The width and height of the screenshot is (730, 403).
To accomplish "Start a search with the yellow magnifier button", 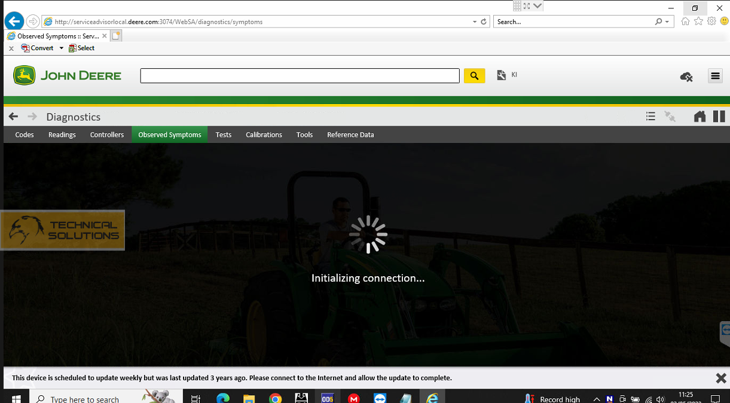I will [474, 76].
